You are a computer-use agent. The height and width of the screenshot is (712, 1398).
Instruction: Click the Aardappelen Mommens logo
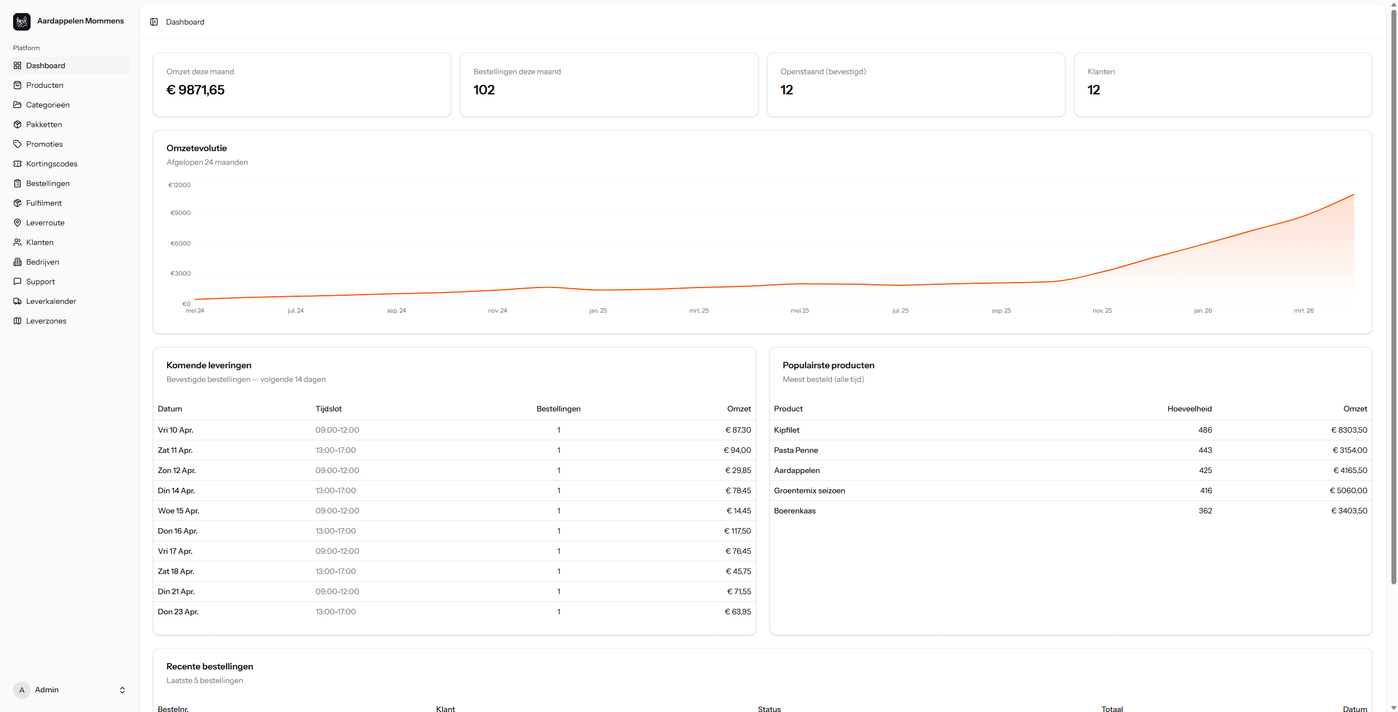[21, 21]
